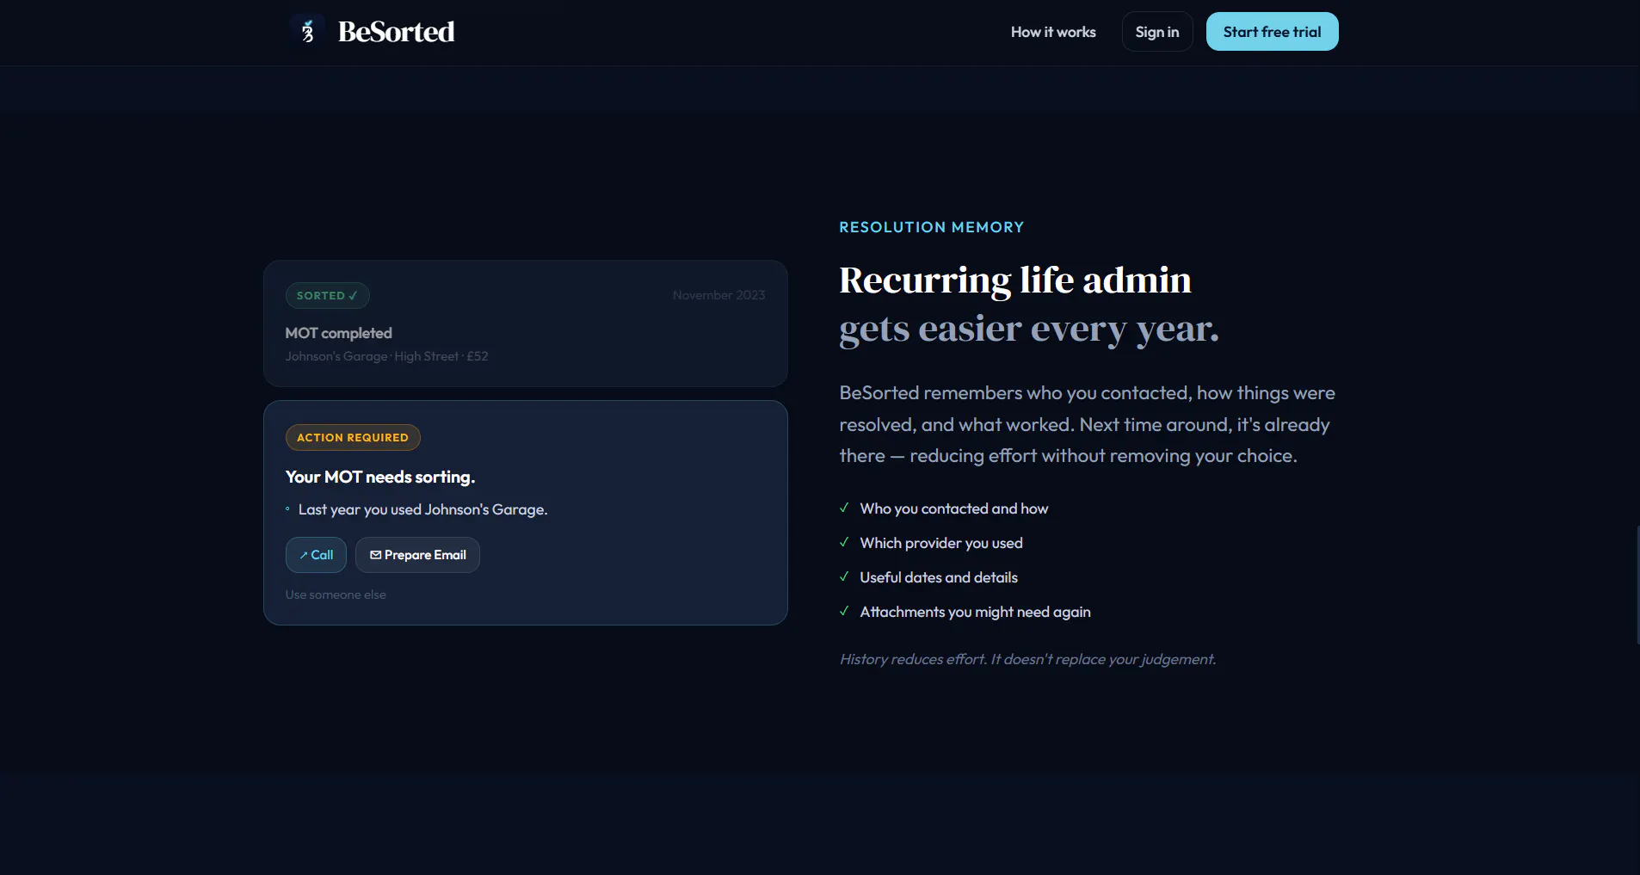Click the page scrollbar thumb

point(1637,585)
